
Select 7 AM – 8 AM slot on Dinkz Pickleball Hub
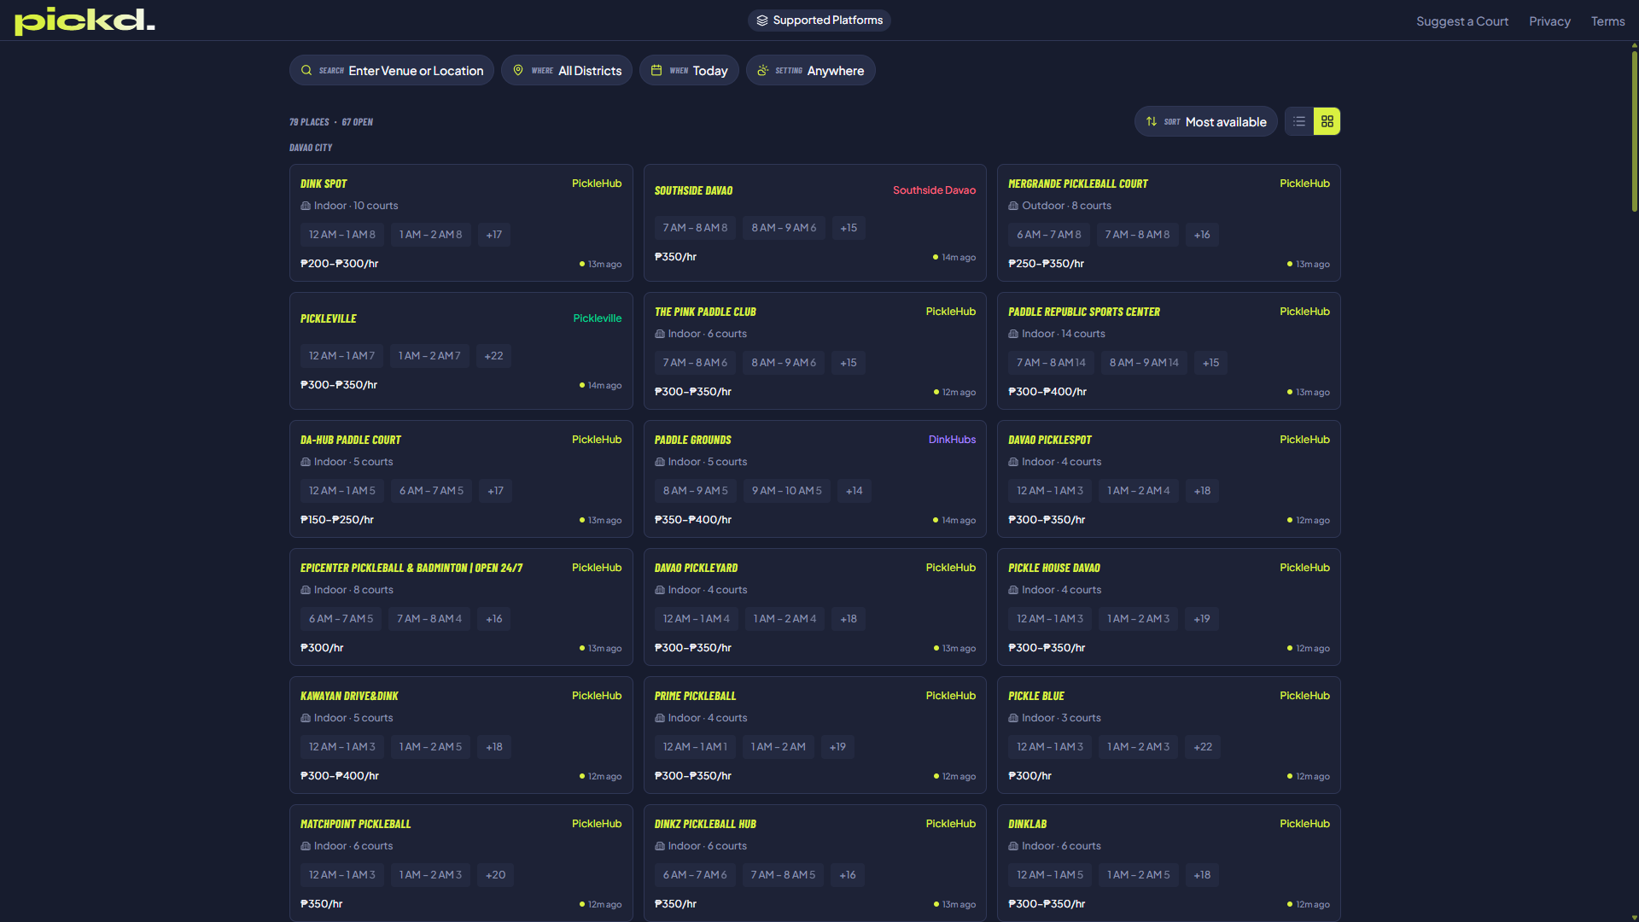pyautogui.click(x=784, y=875)
